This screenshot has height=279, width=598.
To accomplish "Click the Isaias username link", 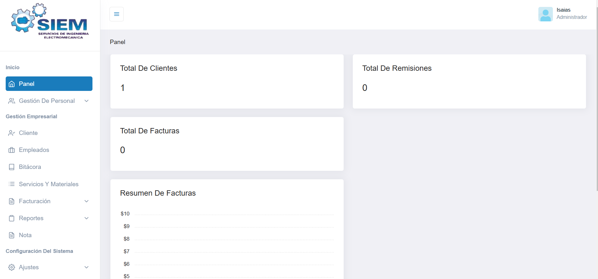I will (563, 10).
